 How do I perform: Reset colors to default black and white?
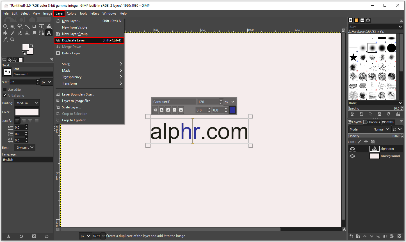click(x=24, y=52)
